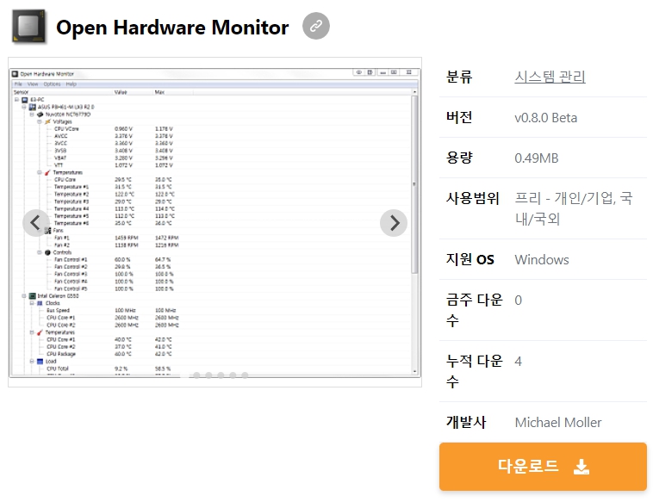This screenshot has height=502, width=653.
Task: Jump to the last carousel pagination dot
Action: 245,375
